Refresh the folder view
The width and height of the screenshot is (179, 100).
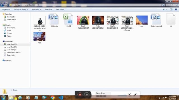(x=163, y=5)
